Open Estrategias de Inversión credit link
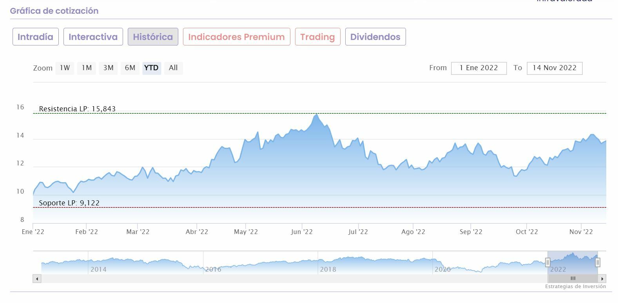 [575, 287]
